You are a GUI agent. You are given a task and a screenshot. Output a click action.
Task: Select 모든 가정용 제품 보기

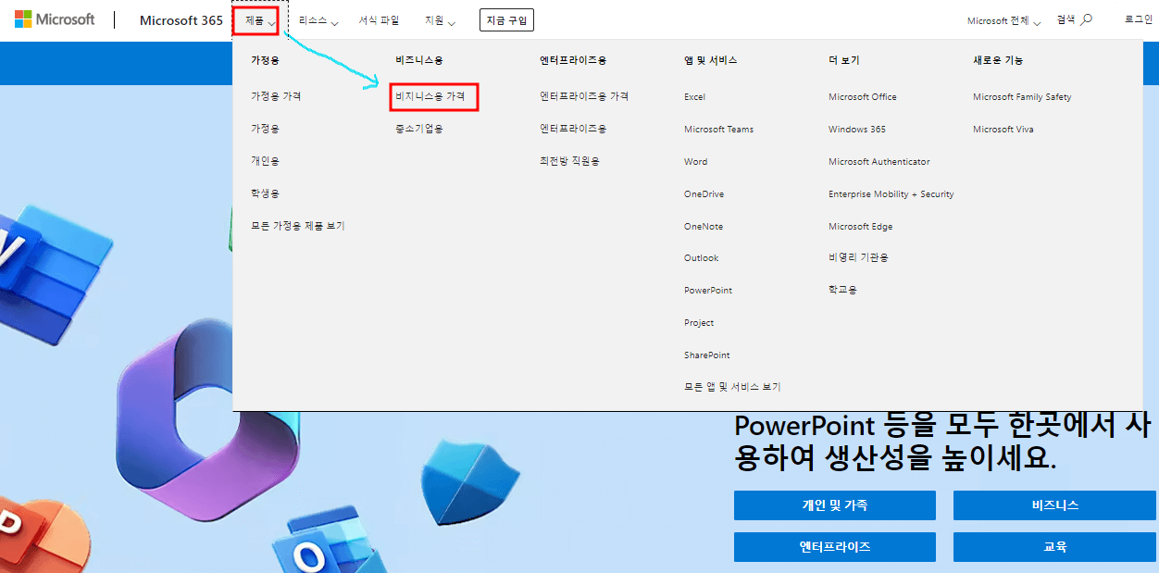[297, 226]
